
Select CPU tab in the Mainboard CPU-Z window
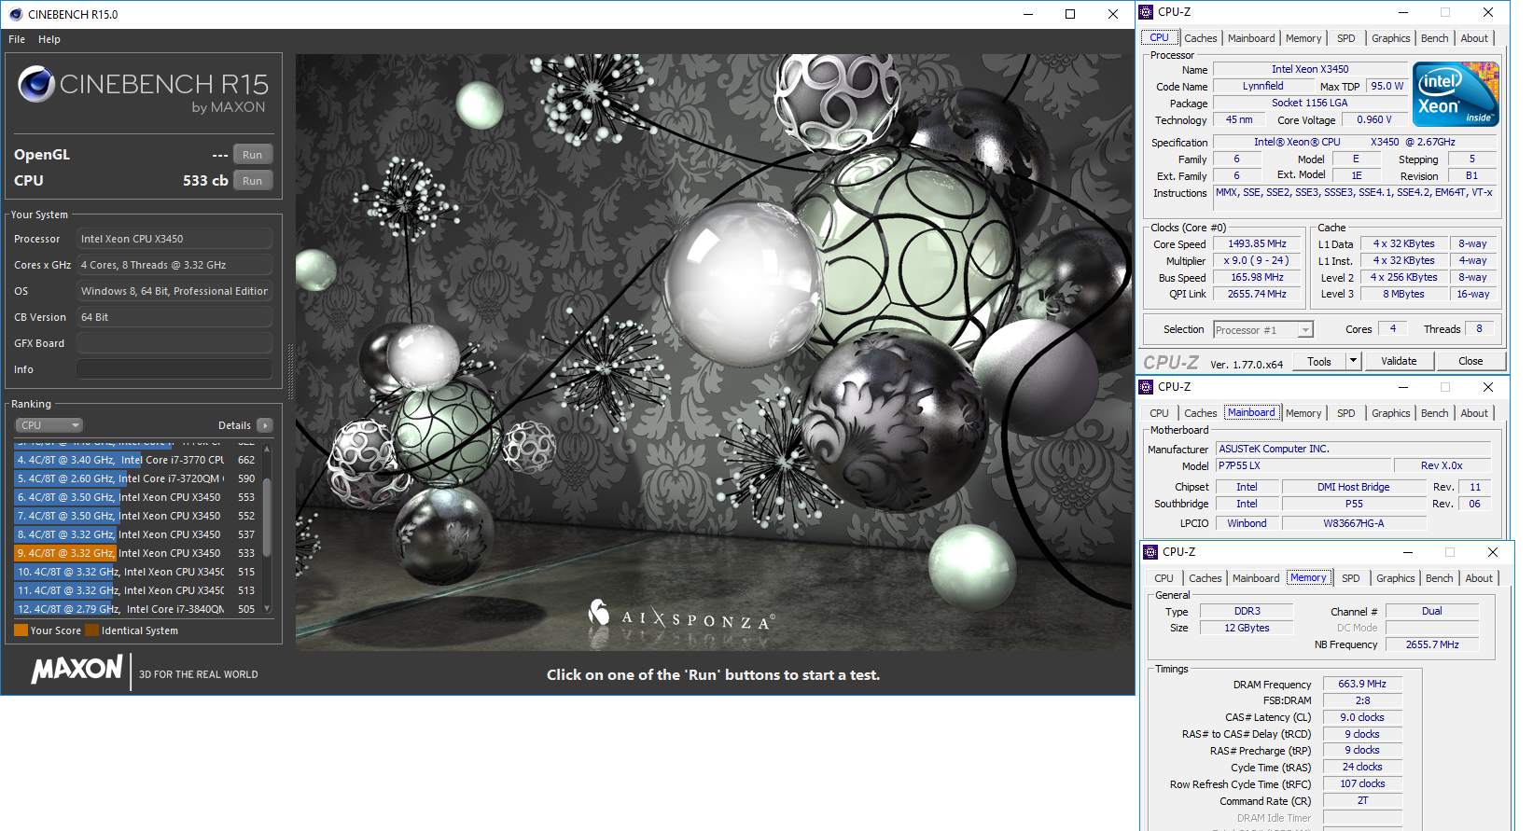pyautogui.click(x=1159, y=413)
